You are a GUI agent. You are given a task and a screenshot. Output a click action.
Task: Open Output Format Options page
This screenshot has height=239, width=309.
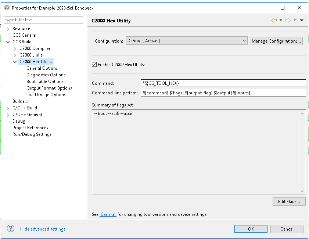49,88
